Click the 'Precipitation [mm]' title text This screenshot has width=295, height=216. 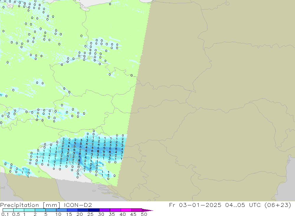click(x=30, y=205)
